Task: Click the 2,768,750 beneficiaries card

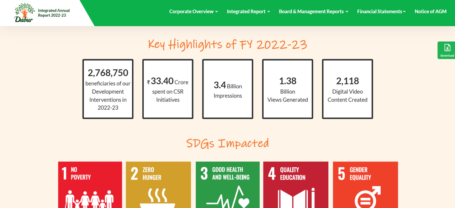Action: click(108, 89)
